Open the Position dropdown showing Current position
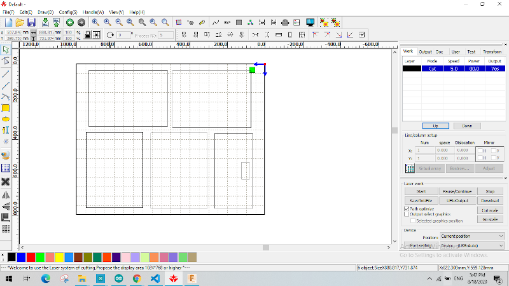This screenshot has height=286, width=509. click(x=472, y=236)
